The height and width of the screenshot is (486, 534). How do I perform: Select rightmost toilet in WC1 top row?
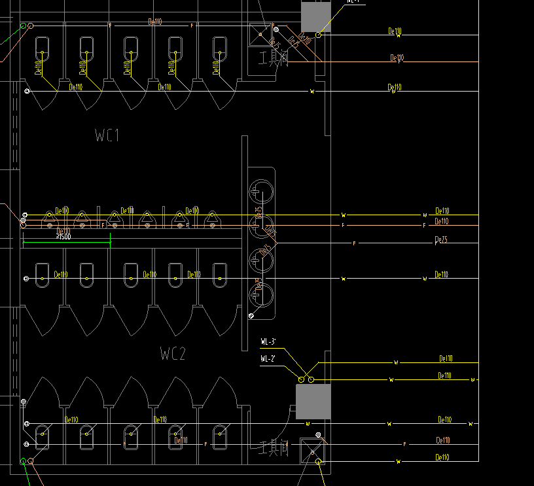point(220,49)
